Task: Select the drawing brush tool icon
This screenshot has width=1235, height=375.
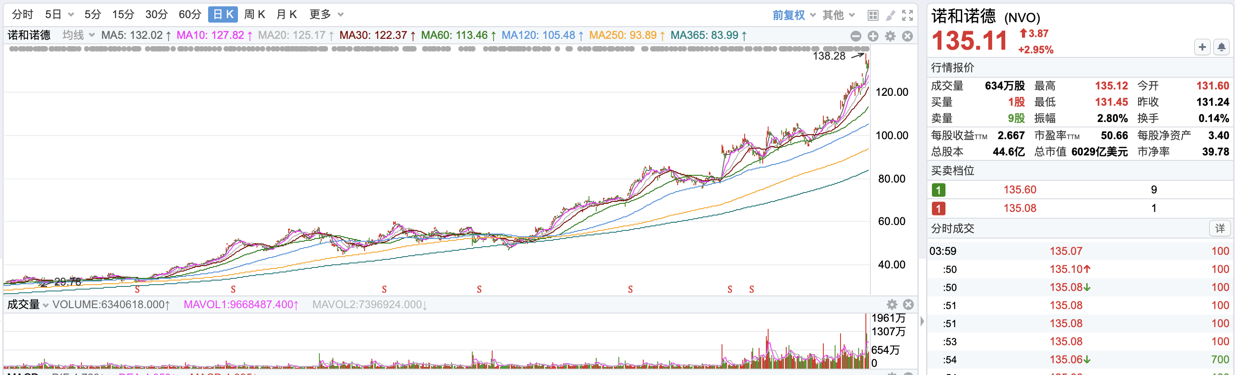Action: point(890,15)
